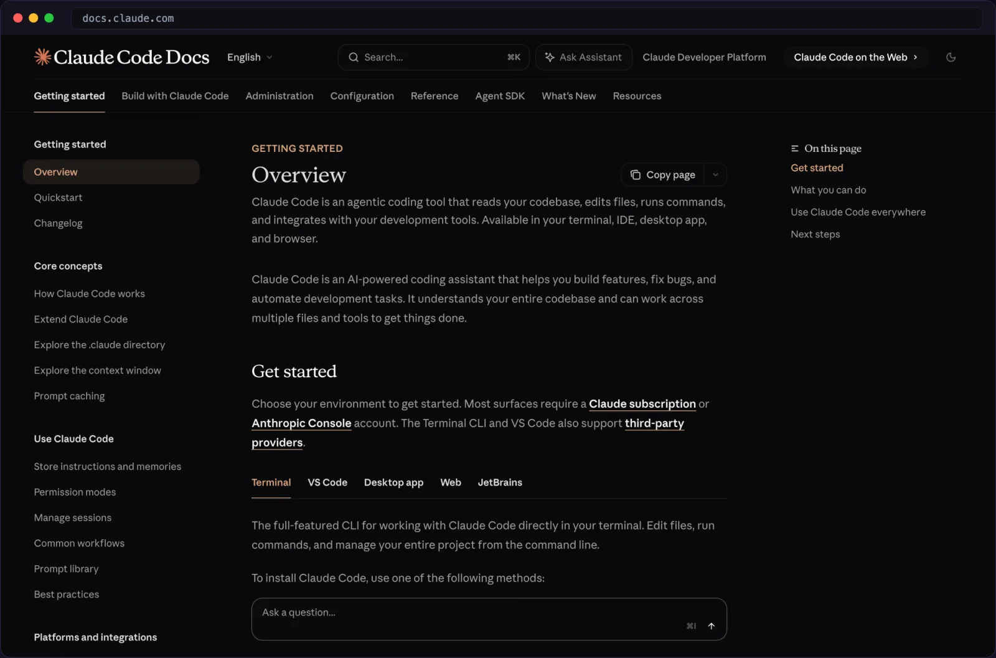Select the Web environment tab
The height and width of the screenshot is (658, 996).
pos(451,482)
